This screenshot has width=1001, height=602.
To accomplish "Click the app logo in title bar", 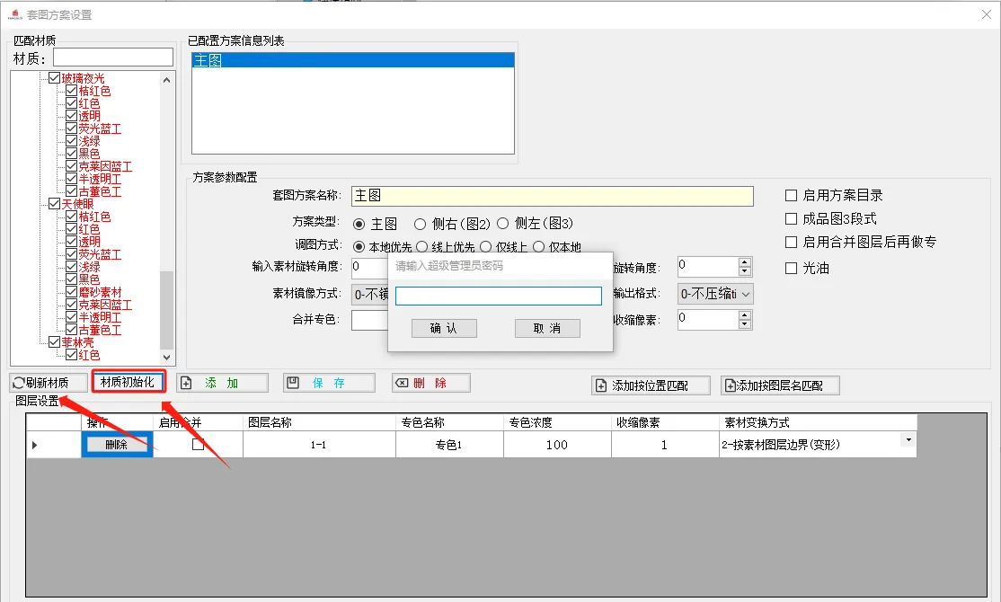I will point(15,14).
